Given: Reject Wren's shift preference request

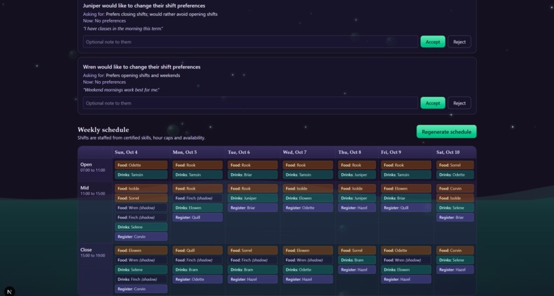Looking at the screenshot, I should (x=459, y=103).
